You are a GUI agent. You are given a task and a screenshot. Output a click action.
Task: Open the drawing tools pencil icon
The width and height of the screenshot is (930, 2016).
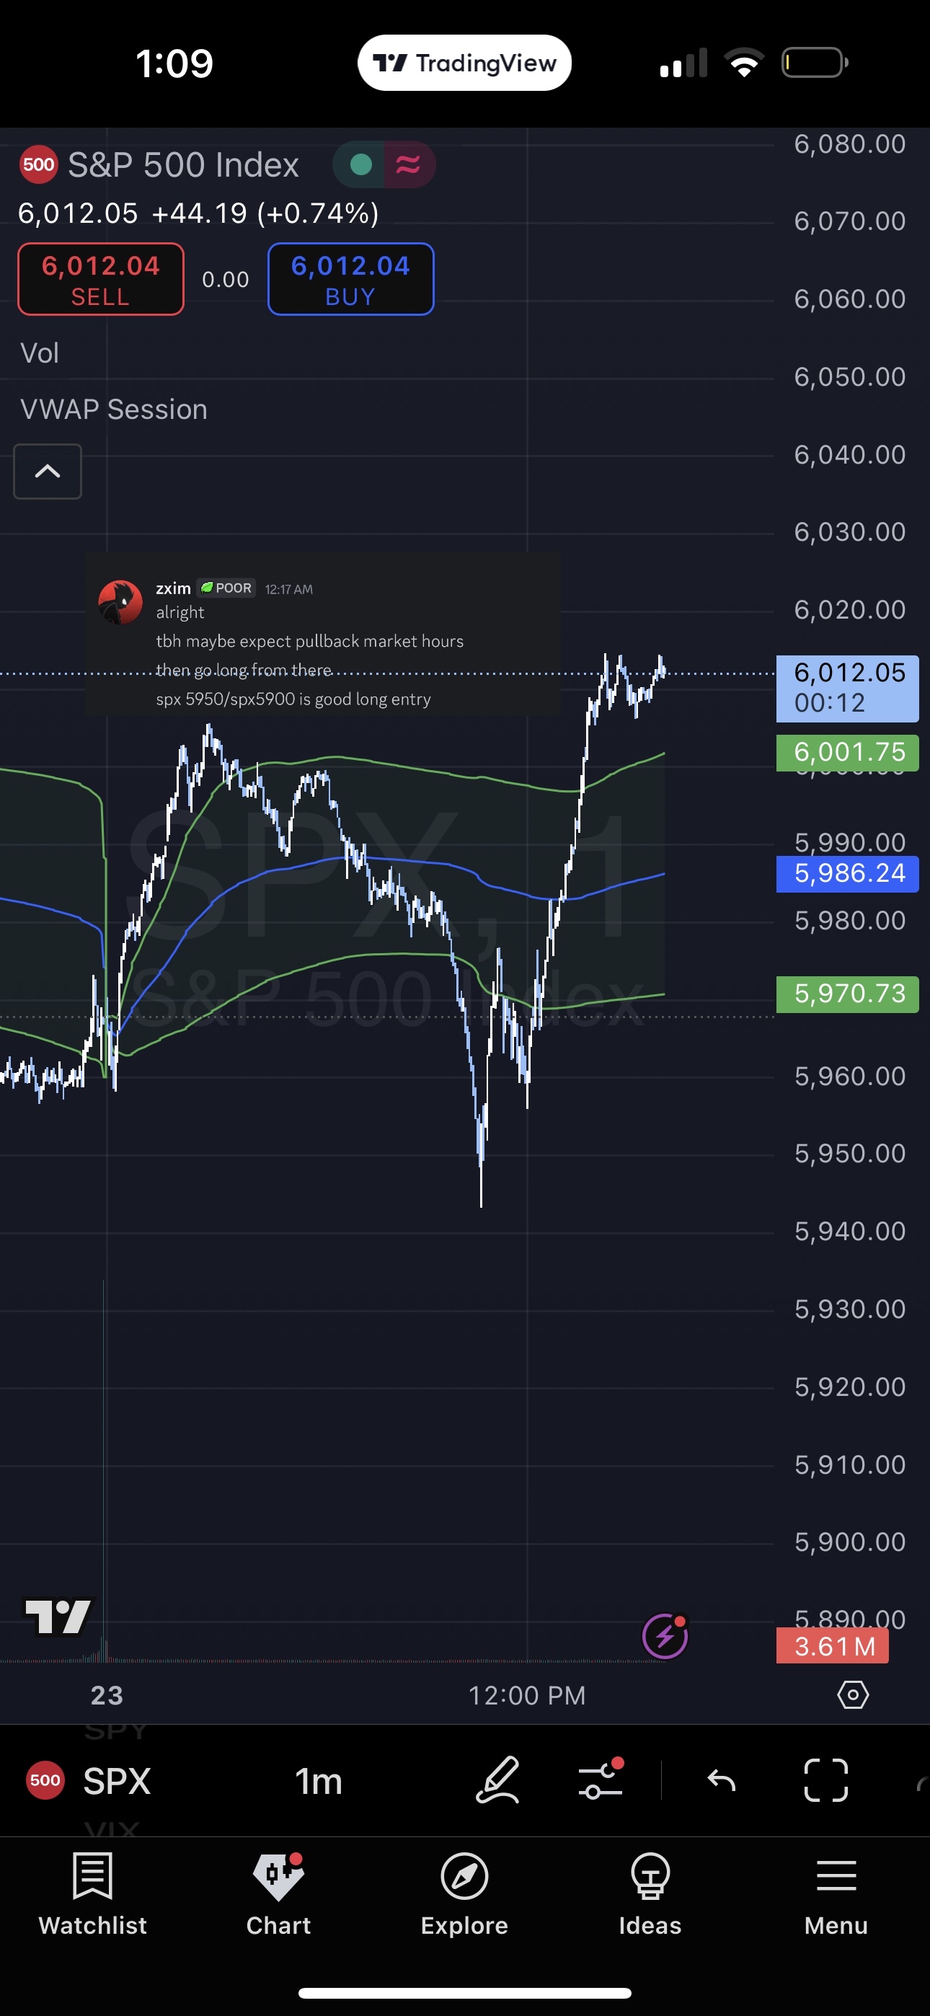click(498, 1780)
